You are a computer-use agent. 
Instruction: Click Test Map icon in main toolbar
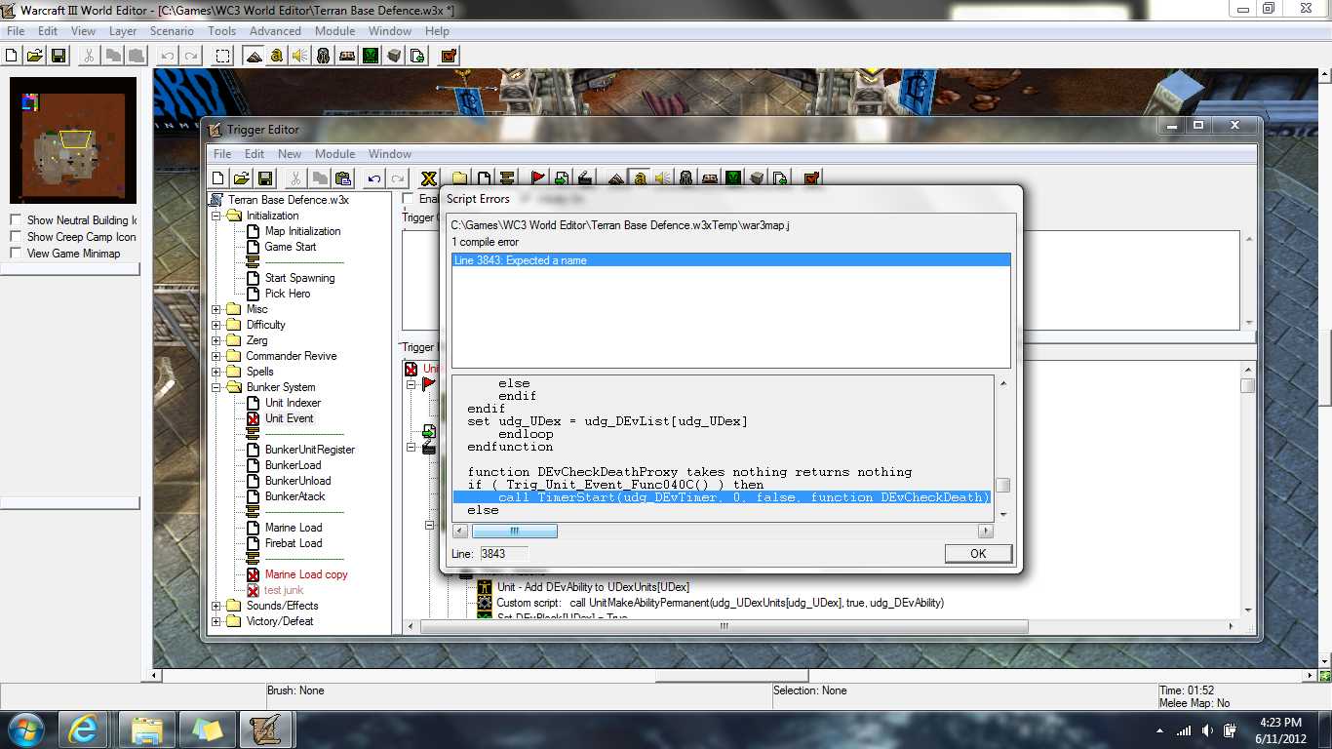click(449, 57)
